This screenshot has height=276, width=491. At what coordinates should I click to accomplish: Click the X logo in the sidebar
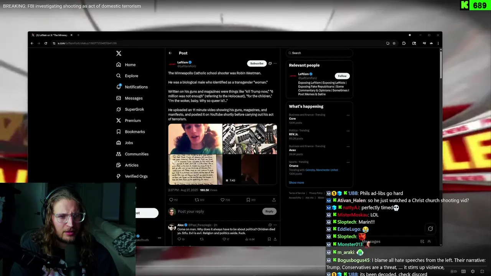(x=119, y=54)
